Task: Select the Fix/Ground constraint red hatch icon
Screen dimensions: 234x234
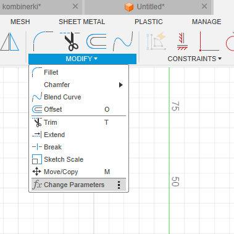Action: (x=182, y=41)
